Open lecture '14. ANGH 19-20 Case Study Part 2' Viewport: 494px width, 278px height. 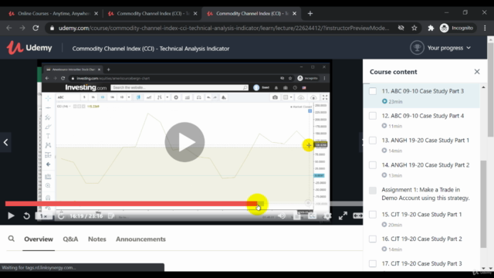click(x=425, y=165)
